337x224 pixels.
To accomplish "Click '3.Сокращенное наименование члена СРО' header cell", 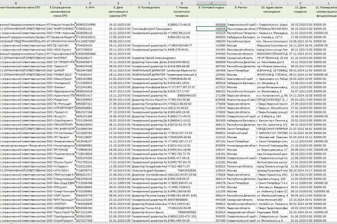I will pos(60,12).
